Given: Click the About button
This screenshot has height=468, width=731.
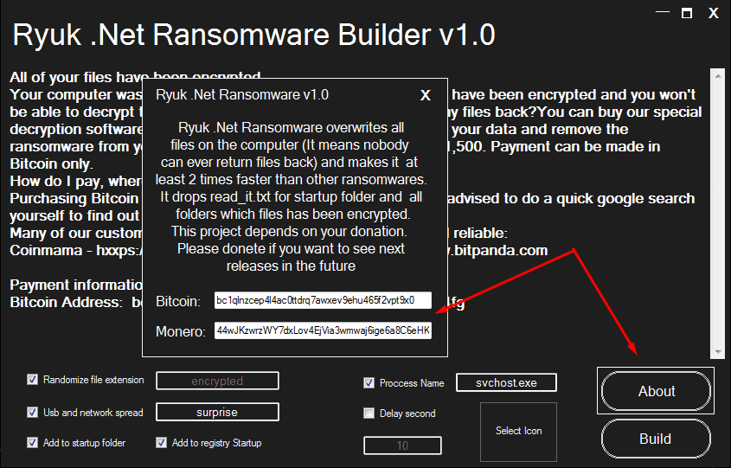Looking at the screenshot, I should pos(656,391).
